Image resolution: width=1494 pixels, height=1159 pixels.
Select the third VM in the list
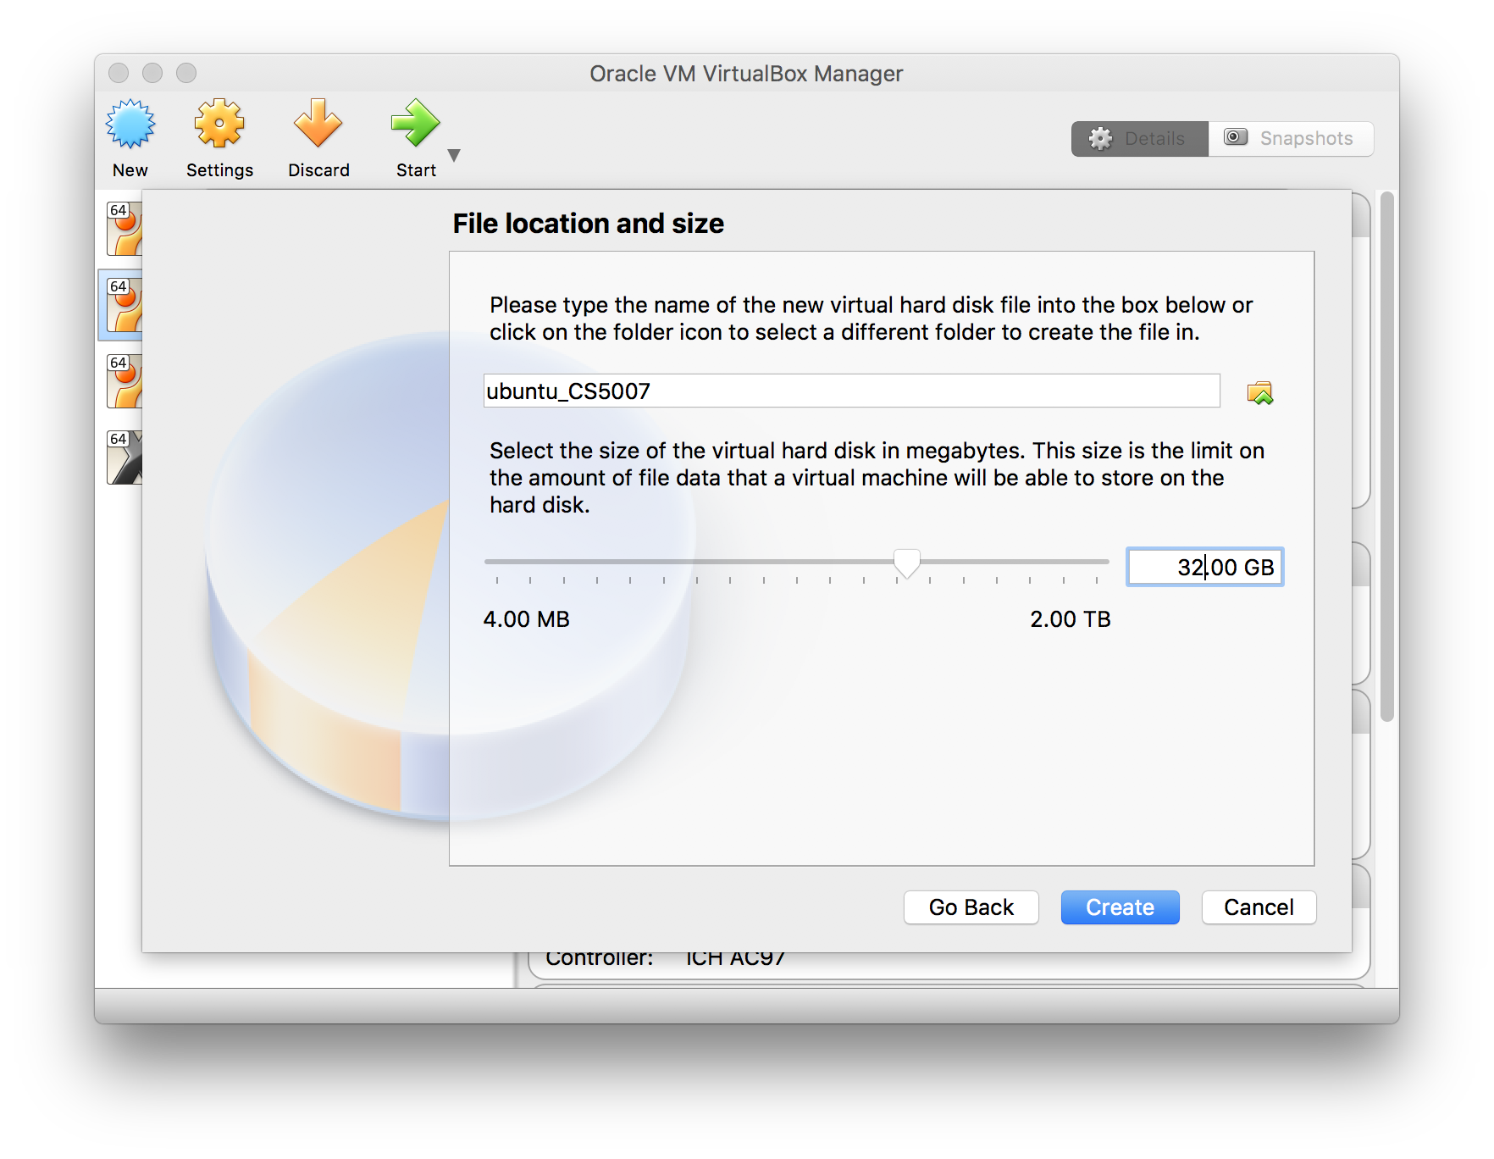point(124,381)
